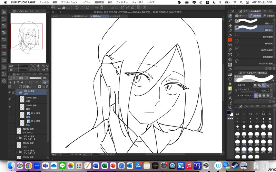Click the new raster layer icon
Image resolution: width=276 pixels, height=172 pixels.
[20, 87]
